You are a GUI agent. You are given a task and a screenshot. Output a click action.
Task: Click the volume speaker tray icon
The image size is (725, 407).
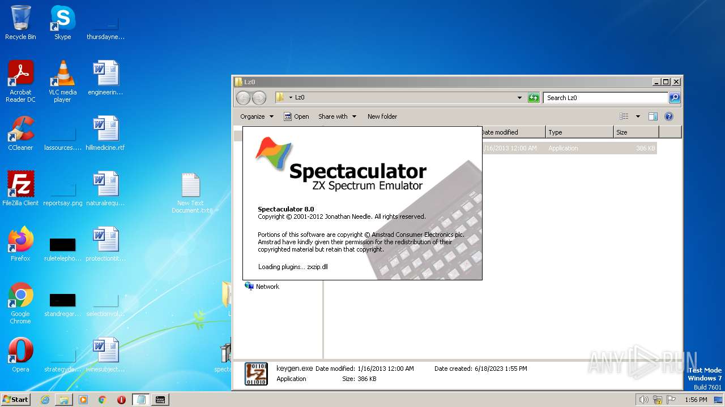pyautogui.click(x=644, y=400)
